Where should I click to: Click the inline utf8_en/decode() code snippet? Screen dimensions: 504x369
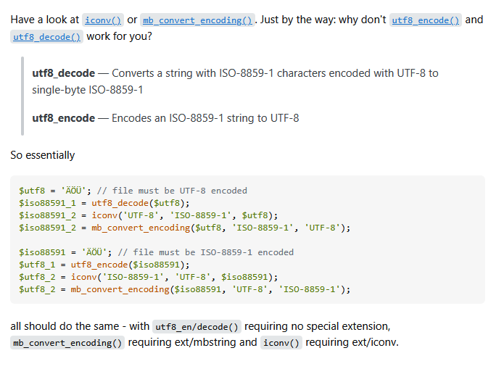[197, 327]
